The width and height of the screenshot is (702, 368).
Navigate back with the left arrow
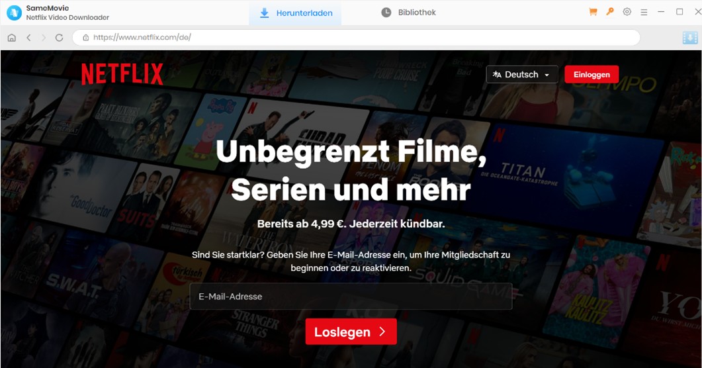coord(28,38)
